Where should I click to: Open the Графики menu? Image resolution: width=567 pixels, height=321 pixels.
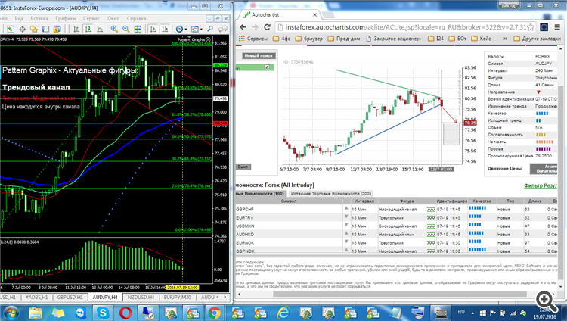click(x=66, y=18)
